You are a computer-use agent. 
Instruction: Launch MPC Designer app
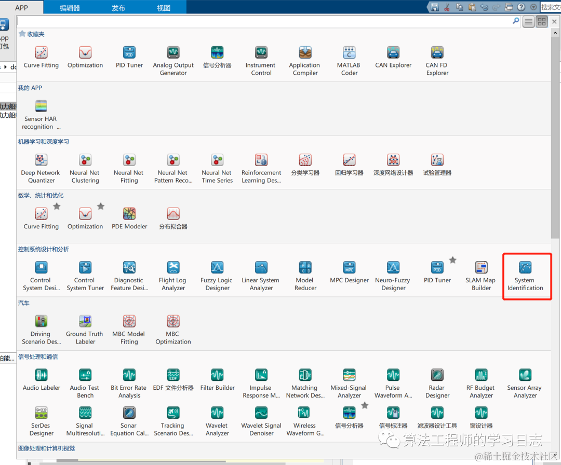tap(349, 272)
